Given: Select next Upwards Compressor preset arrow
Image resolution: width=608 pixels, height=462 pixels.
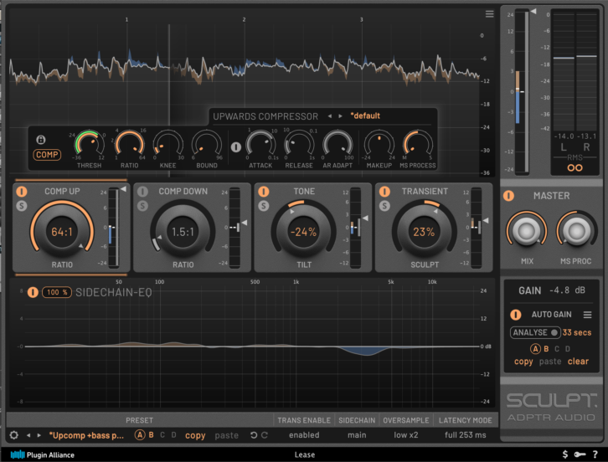Looking at the screenshot, I should coord(340,116).
